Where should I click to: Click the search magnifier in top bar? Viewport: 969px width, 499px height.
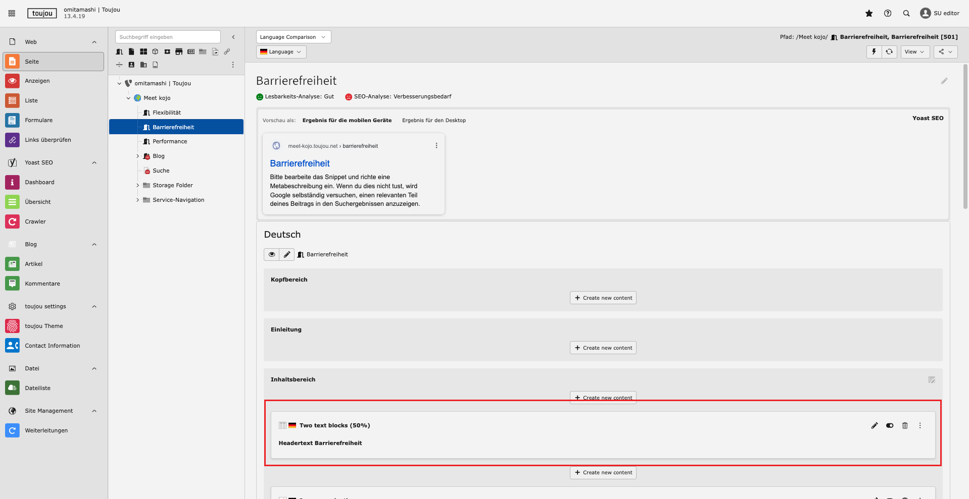click(906, 14)
